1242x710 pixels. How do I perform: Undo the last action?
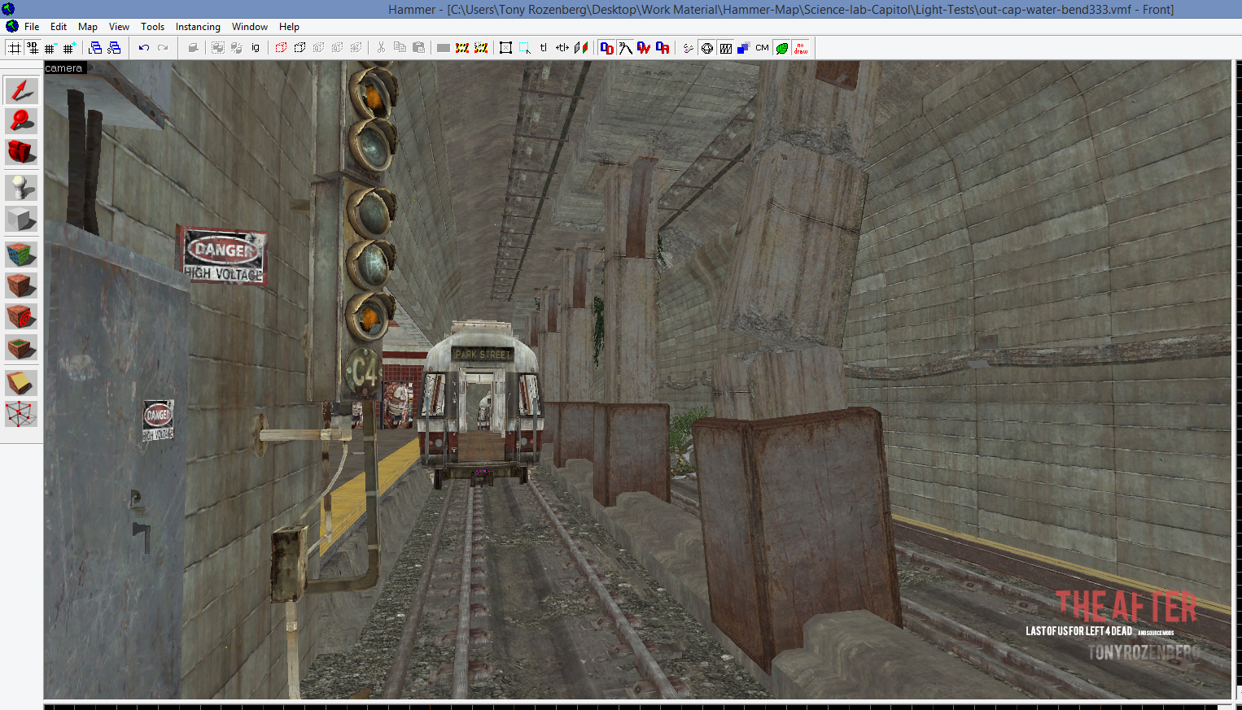[144, 48]
